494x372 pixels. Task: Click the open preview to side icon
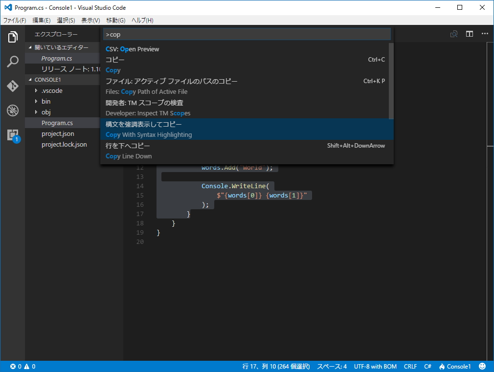coord(454,34)
